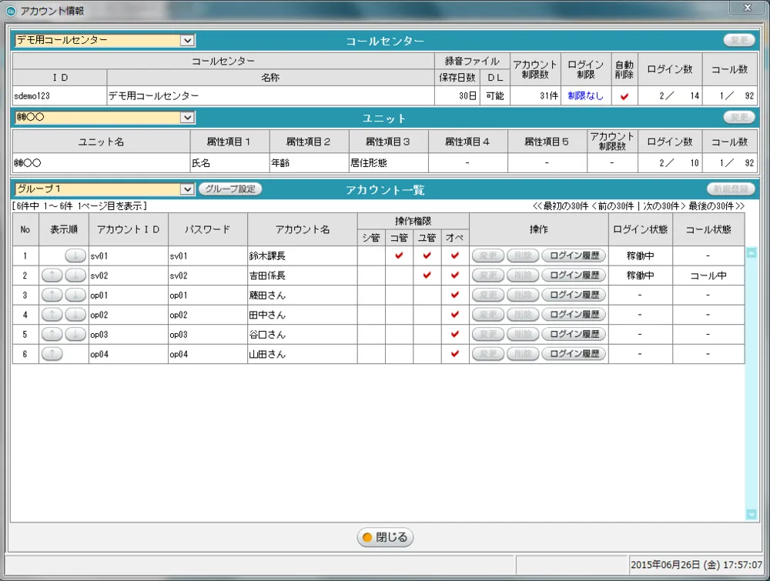Click コール中 status of sv02
Viewport: 770px width, 581px height.
708,275
